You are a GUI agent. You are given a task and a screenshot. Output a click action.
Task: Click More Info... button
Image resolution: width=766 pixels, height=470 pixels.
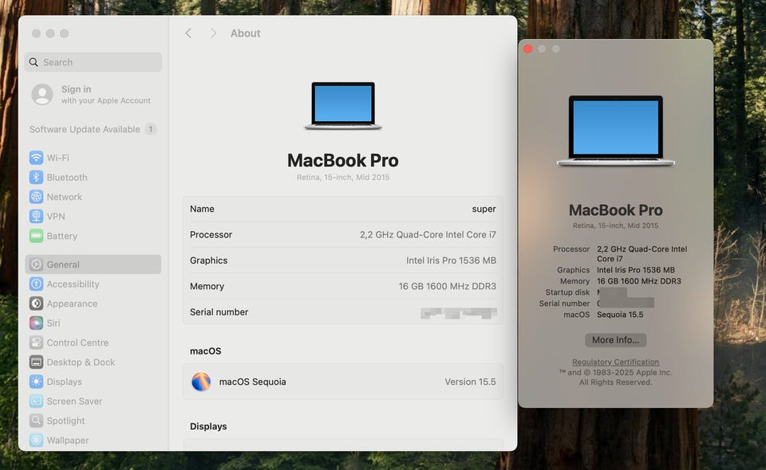tap(615, 340)
